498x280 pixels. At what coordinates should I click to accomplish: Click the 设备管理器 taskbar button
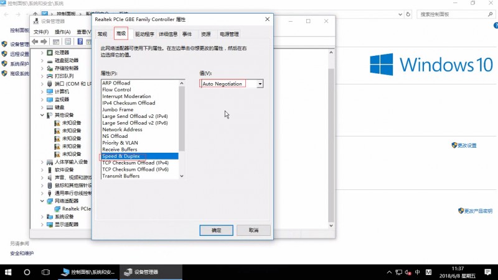151,272
